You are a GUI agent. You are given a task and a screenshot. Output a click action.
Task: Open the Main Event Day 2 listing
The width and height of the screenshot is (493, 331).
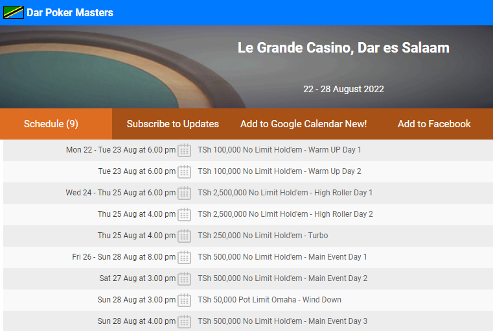click(282, 278)
